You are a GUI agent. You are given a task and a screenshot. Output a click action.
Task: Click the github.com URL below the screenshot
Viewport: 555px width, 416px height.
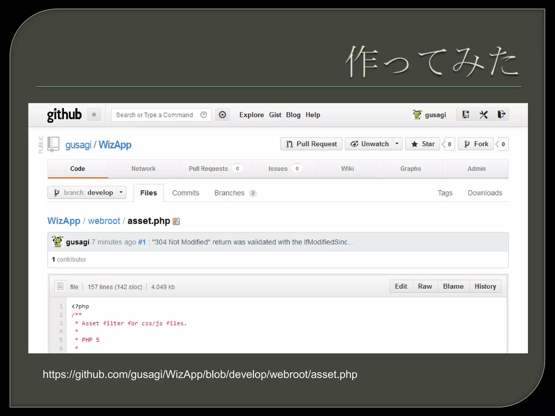(200, 374)
